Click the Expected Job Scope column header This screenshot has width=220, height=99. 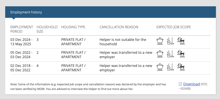174,27
